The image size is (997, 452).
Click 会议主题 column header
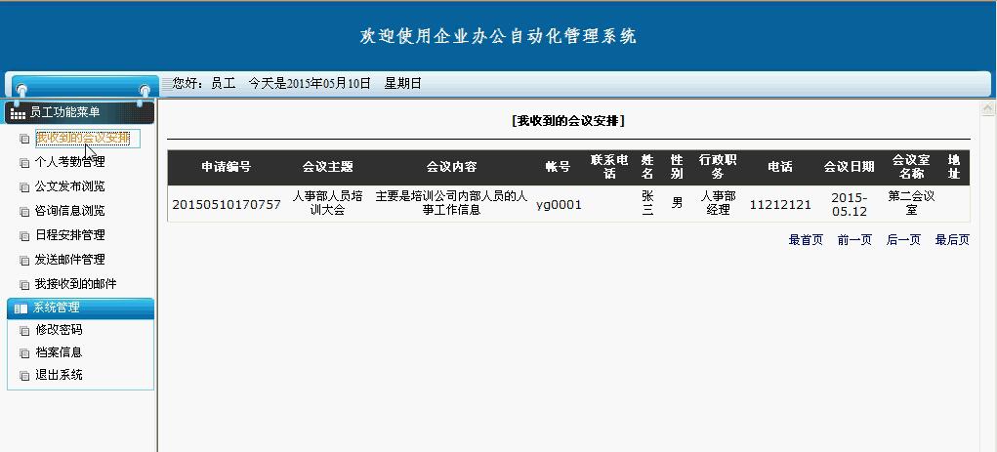[327, 167]
